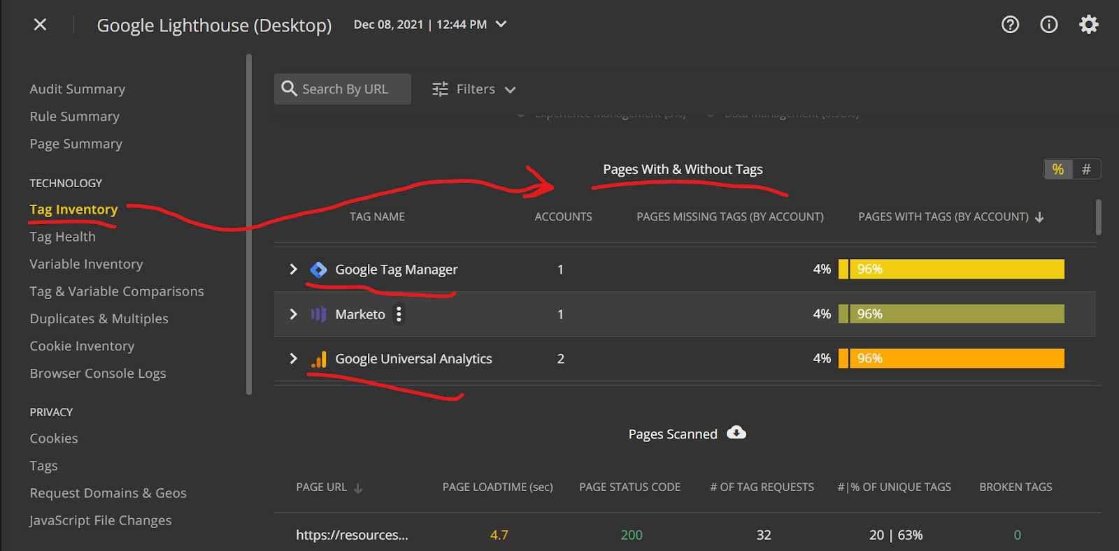This screenshot has height=551, width=1119.
Task: Open Marketo three-dot options menu
Action: [x=399, y=314]
